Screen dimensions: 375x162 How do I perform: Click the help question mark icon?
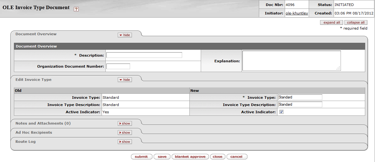[x=76, y=9]
